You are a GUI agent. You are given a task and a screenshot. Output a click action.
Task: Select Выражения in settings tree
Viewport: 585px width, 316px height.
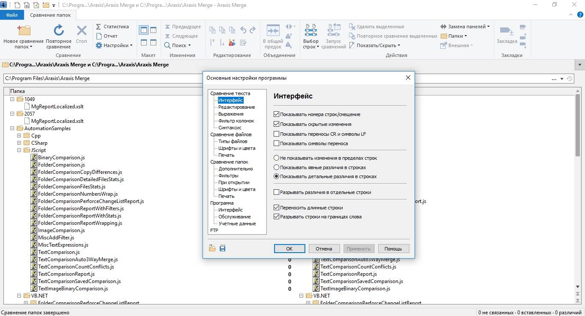[231, 114]
